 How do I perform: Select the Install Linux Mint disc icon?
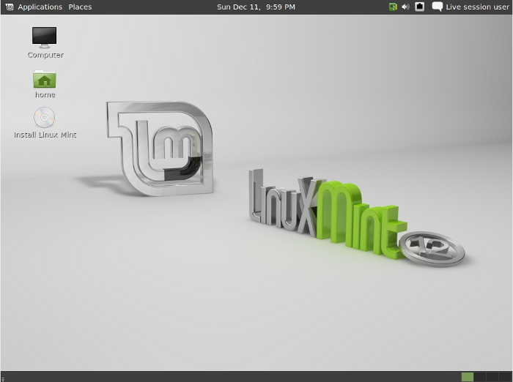coord(45,118)
